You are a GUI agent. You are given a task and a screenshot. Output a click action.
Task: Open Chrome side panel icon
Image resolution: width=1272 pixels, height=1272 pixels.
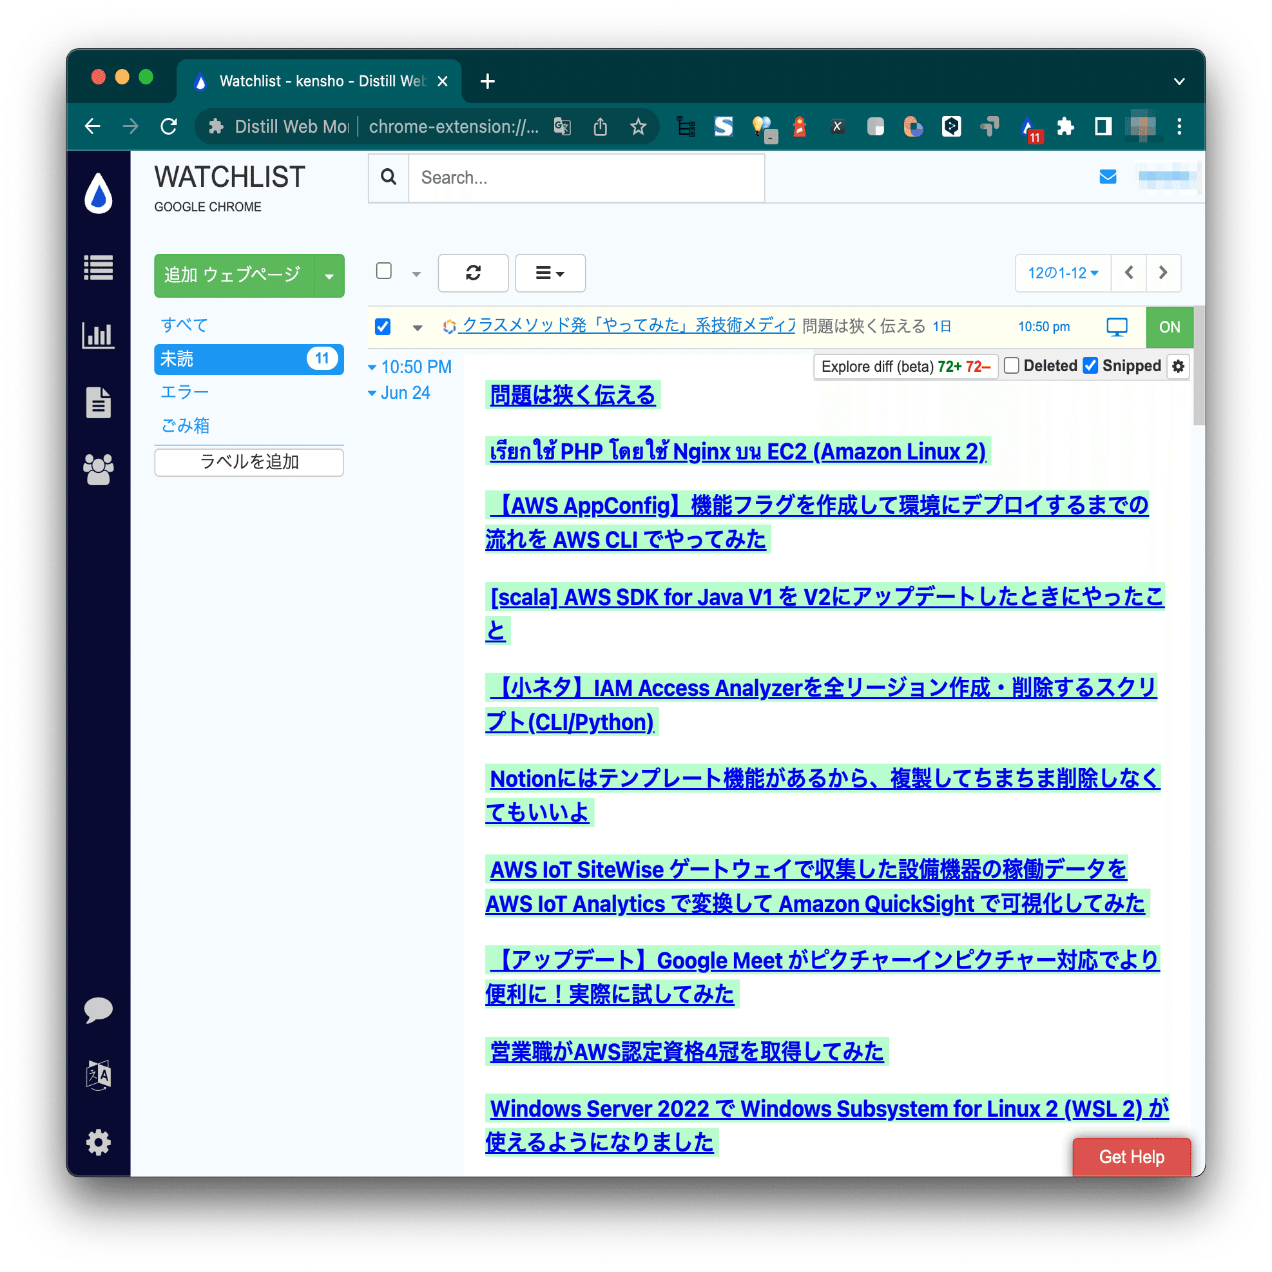coord(1103,126)
